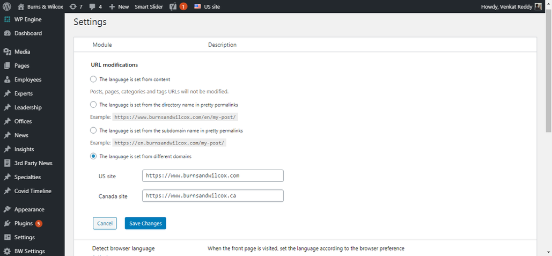Click the Plugins update badge 5
The height and width of the screenshot is (256, 552).
tap(39, 223)
